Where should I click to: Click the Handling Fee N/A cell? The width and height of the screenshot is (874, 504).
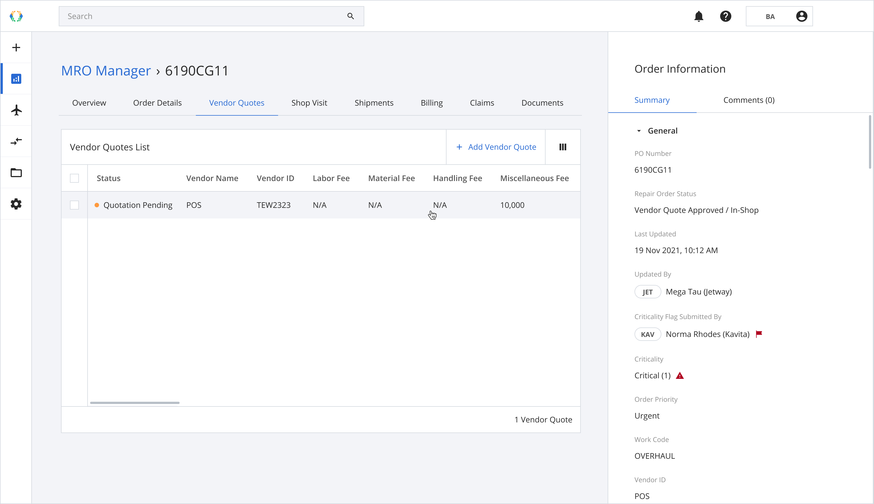pos(440,205)
